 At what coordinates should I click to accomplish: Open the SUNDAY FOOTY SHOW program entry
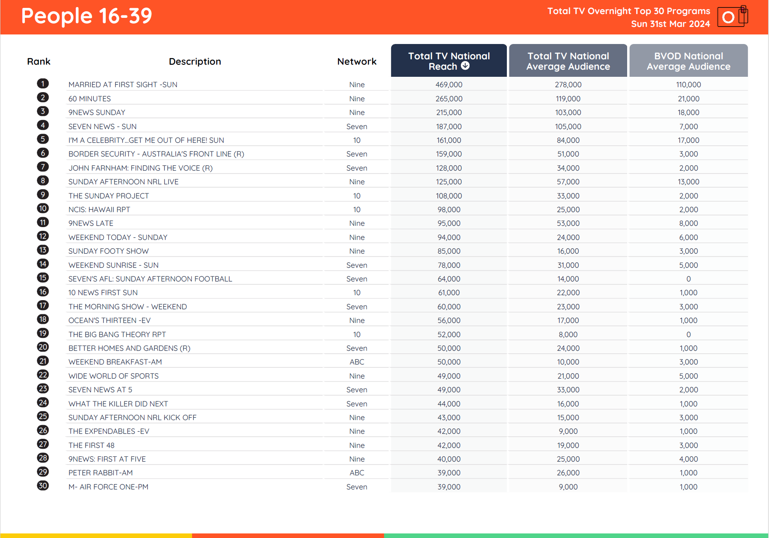(109, 251)
